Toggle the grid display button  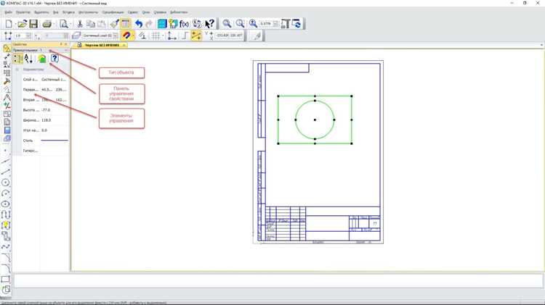tap(156, 35)
